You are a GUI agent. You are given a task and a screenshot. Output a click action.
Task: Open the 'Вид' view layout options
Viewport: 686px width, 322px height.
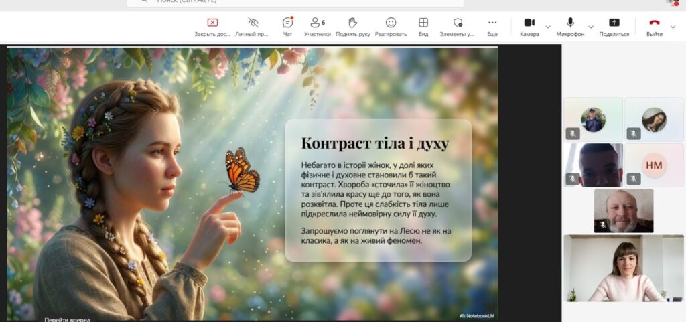[x=423, y=23]
